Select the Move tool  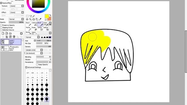coord(27,19)
